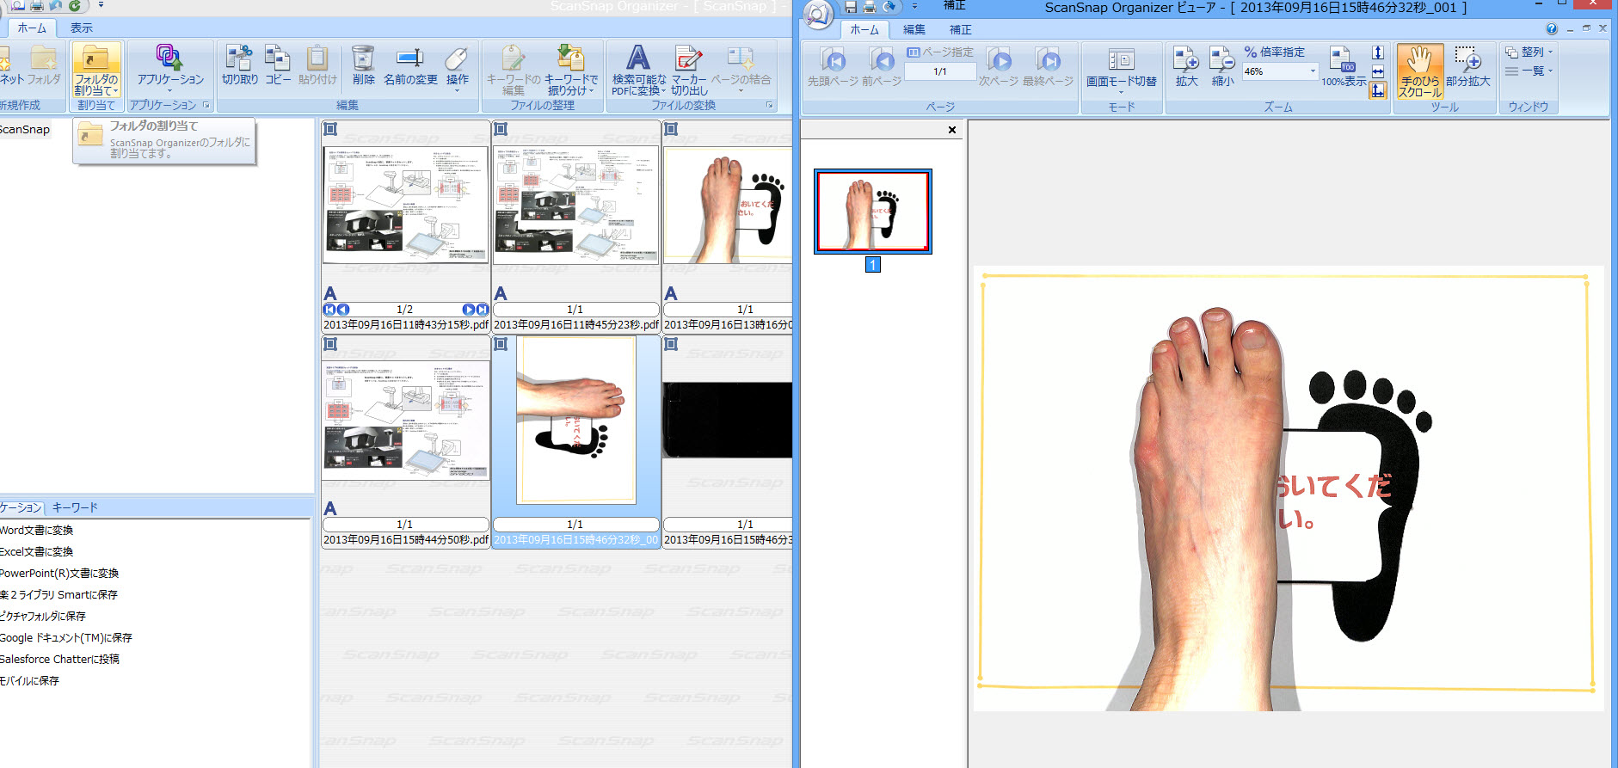Screen dimensions: 1618x768
Task: Click the 最終ページ (last page) icon
Action: coord(1048,67)
